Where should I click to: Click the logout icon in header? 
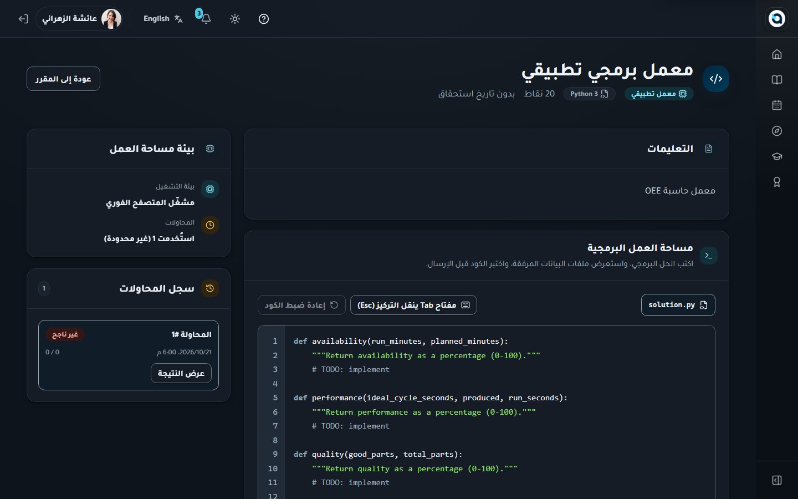23,19
